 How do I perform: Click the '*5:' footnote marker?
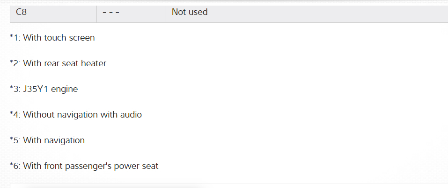[x=15, y=140]
